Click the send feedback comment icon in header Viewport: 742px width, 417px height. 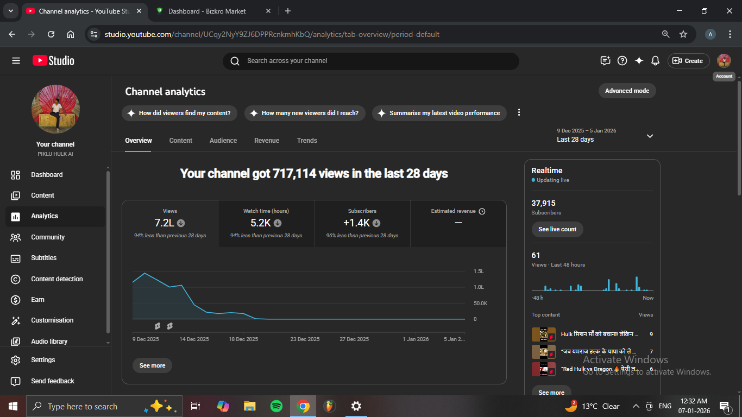coord(605,61)
